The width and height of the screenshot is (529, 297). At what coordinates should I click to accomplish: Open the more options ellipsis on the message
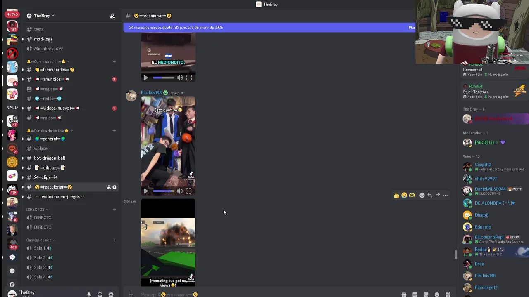[445, 195]
